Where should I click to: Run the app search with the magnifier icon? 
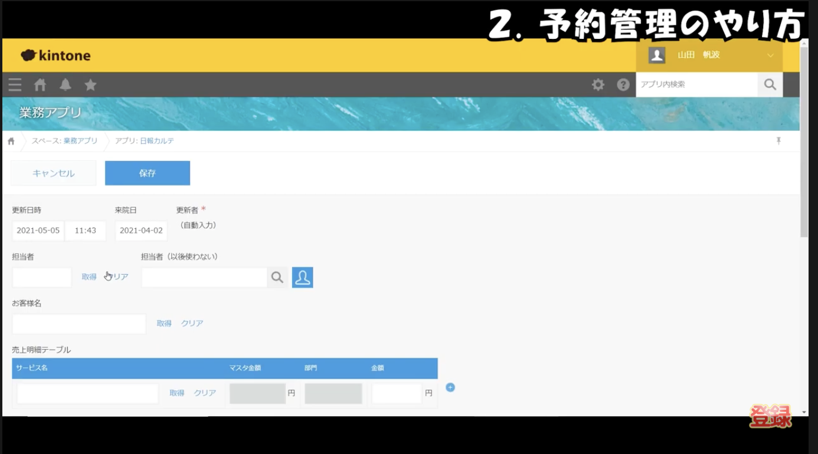(770, 84)
